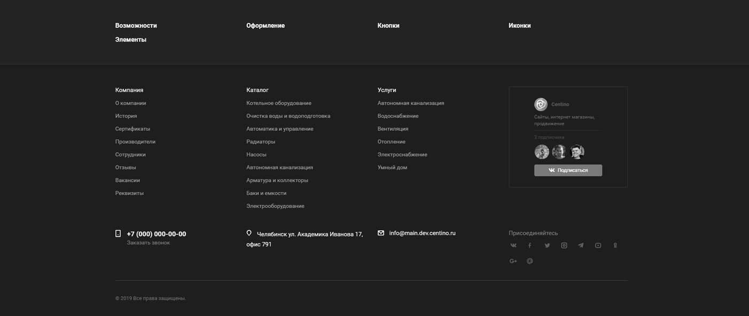Click the YouTube icon
Image resolution: width=749 pixels, height=316 pixels.
(598, 246)
